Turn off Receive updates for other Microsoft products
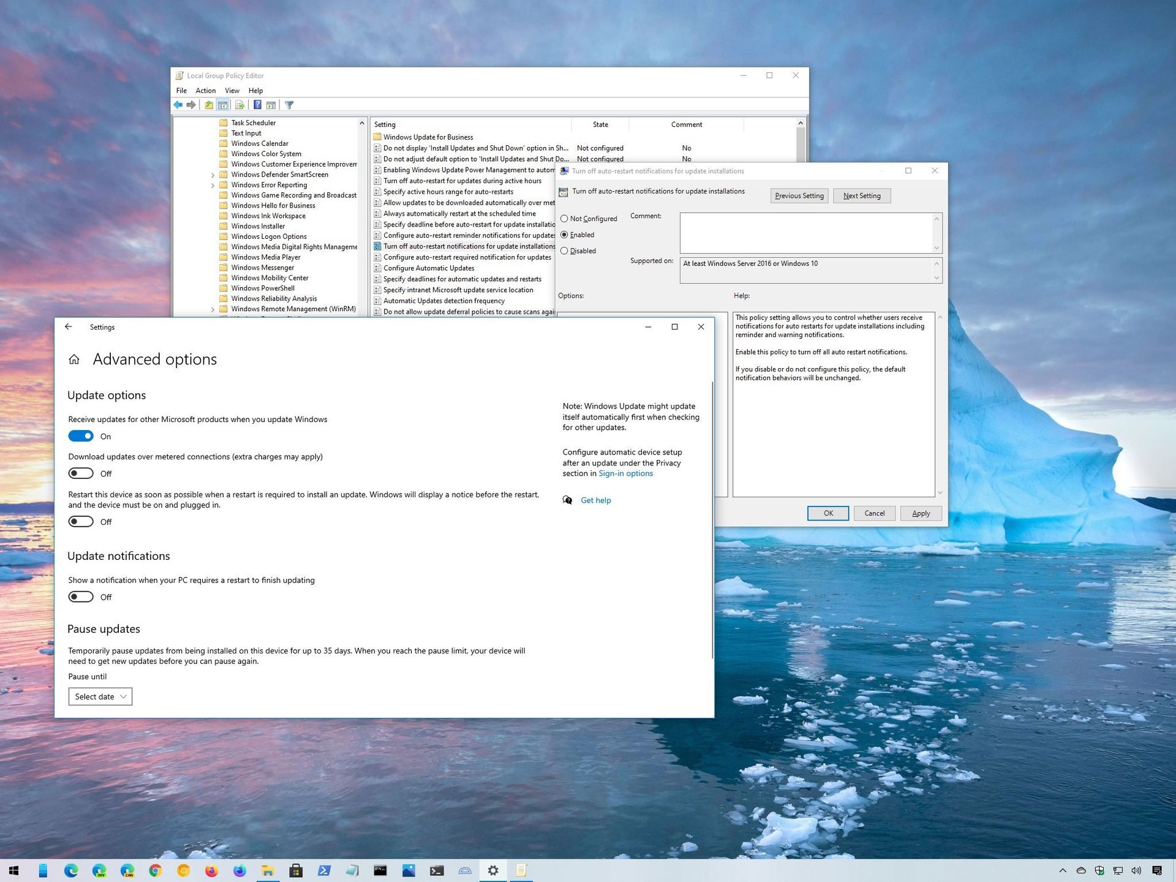Screen dimensions: 1176x882 (x=80, y=435)
